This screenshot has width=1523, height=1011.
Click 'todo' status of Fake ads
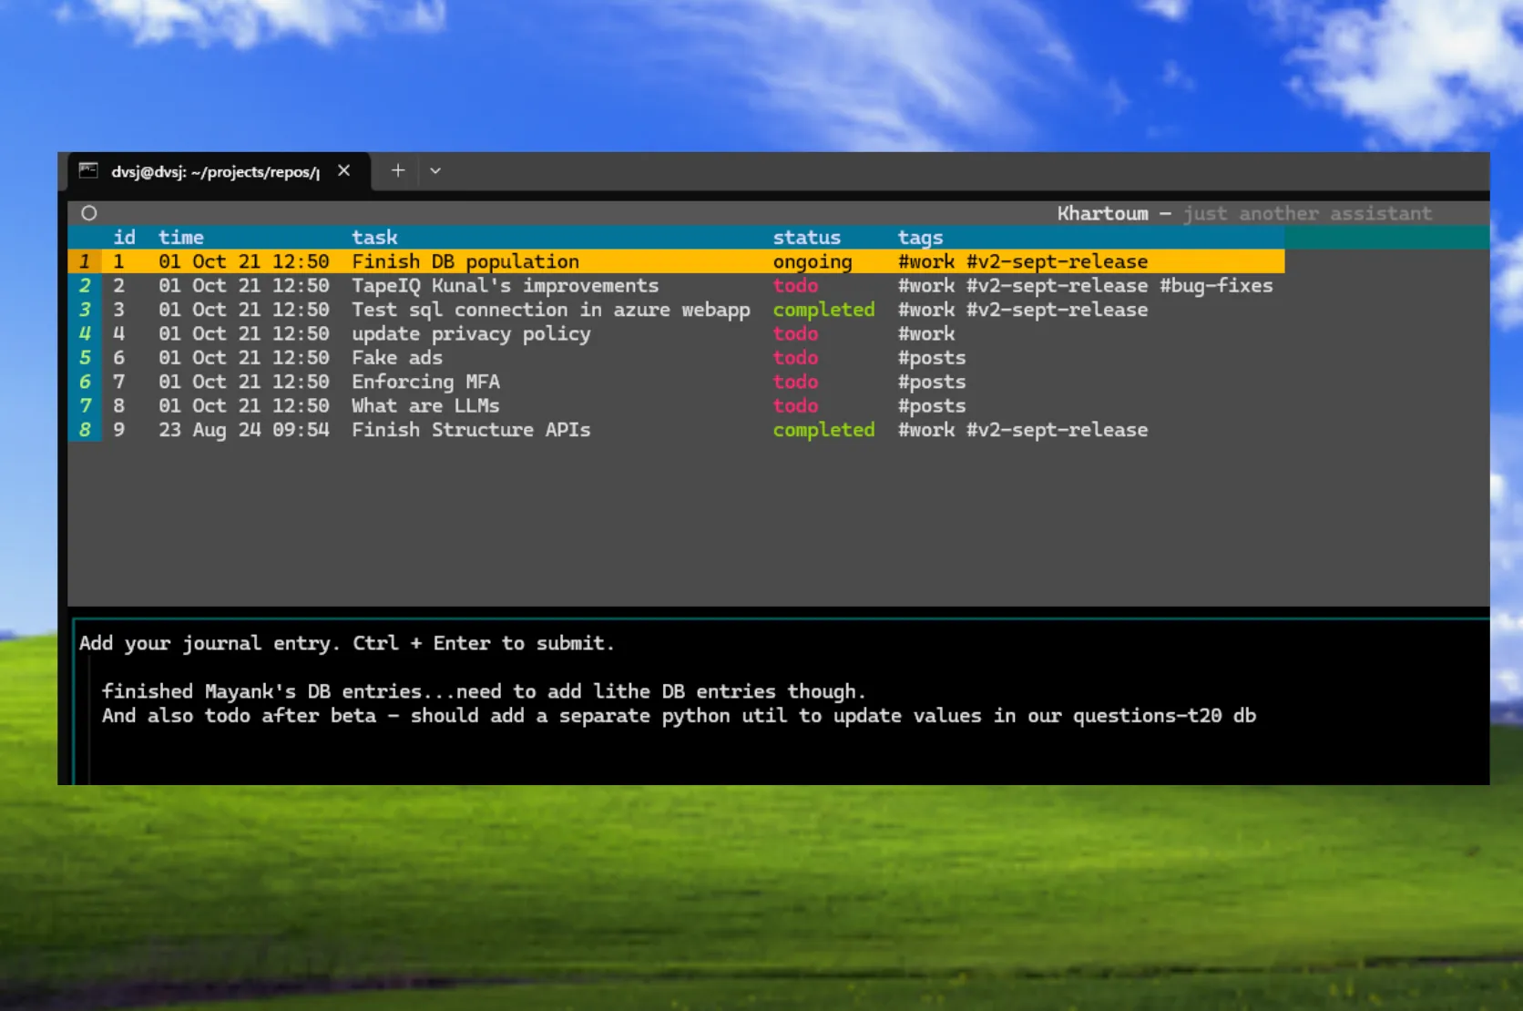[x=795, y=358]
